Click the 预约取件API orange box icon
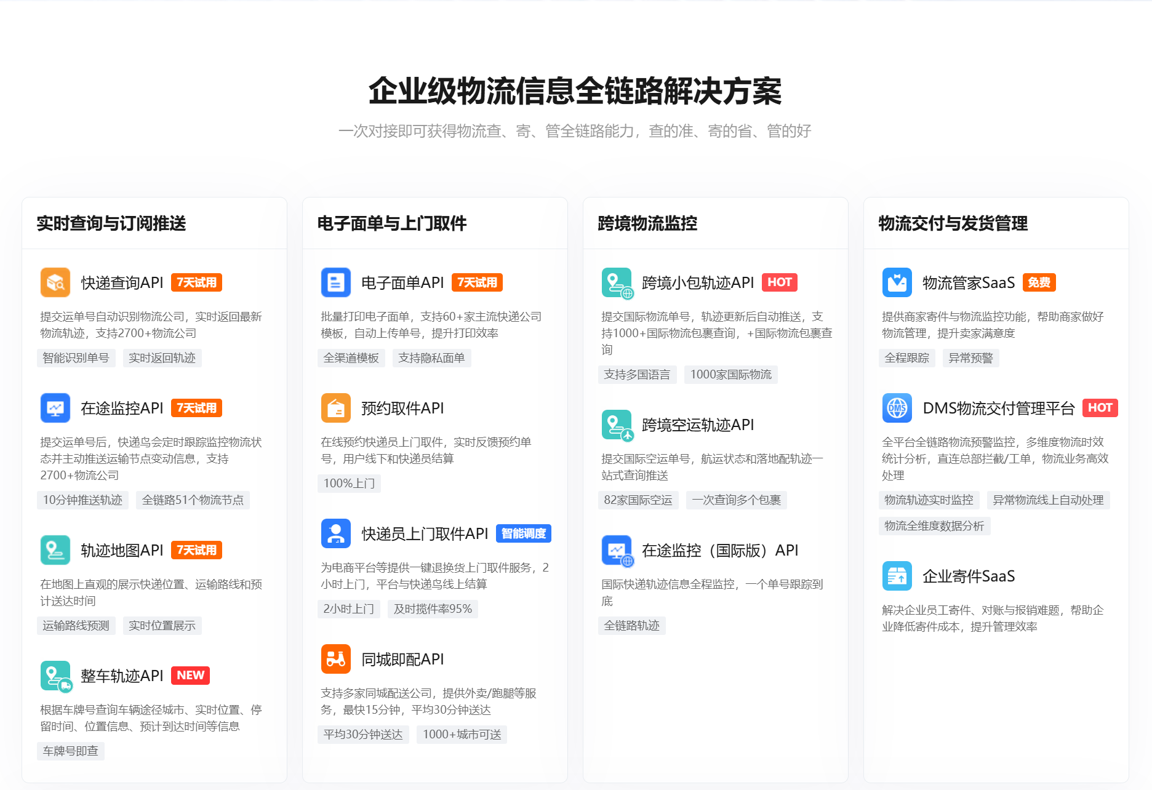This screenshot has height=790, width=1152. [336, 408]
